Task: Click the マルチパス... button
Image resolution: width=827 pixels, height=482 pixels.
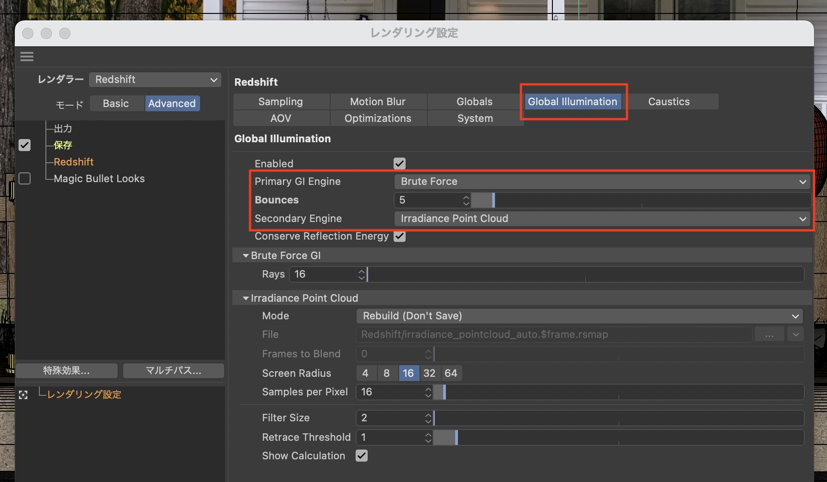Action: click(x=174, y=371)
